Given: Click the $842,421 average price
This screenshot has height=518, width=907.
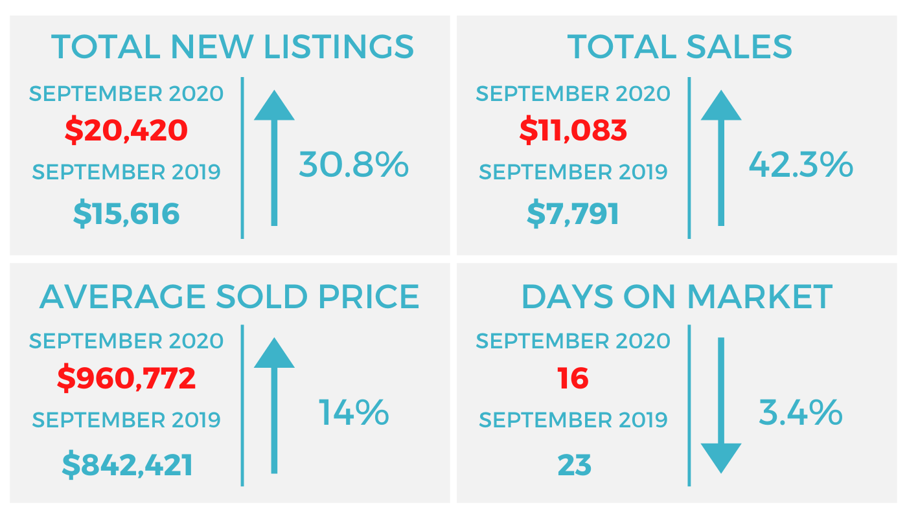Looking at the screenshot, I should [x=128, y=465].
